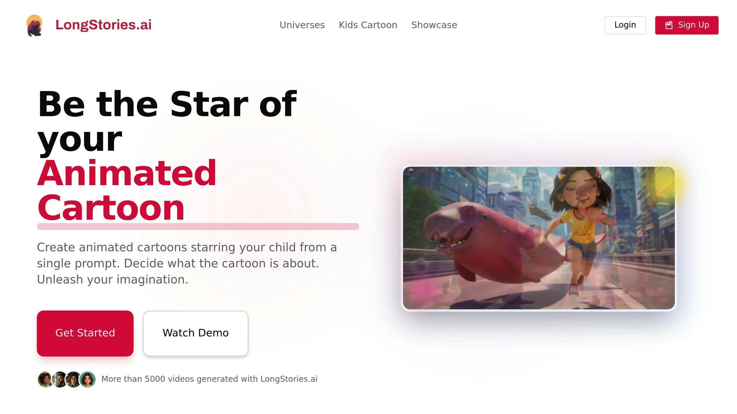Click the red Sign Up button

(x=687, y=25)
